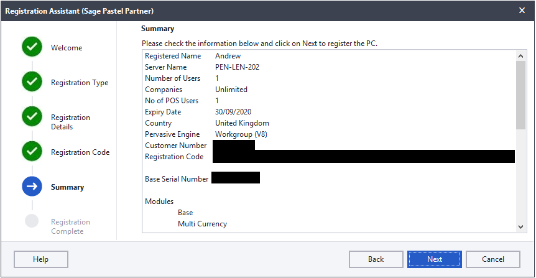This screenshot has height=278, width=536.
Task: Click the Multi Currency module entry
Action: click(202, 224)
